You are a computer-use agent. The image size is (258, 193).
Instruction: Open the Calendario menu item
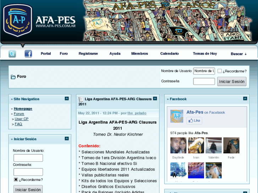coord(170,53)
